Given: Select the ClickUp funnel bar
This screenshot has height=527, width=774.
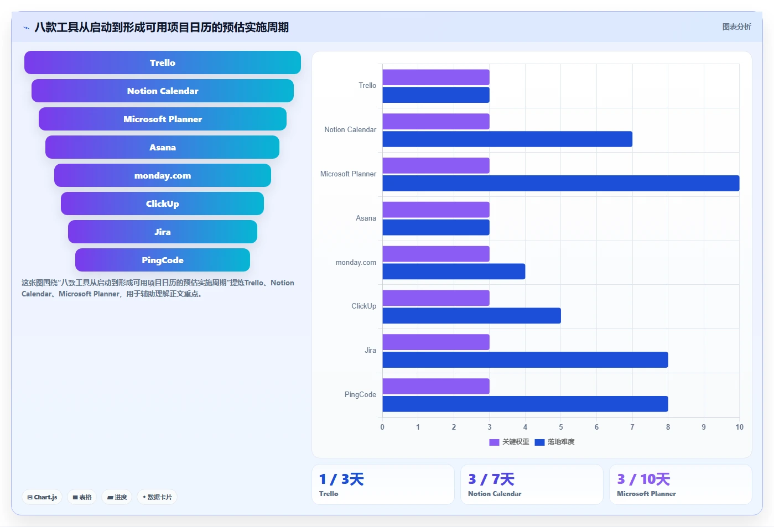Looking at the screenshot, I should (x=163, y=204).
